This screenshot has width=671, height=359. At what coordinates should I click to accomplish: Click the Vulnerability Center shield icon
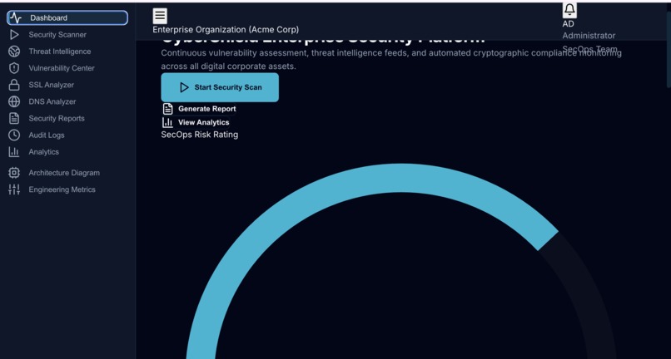tap(14, 68)
